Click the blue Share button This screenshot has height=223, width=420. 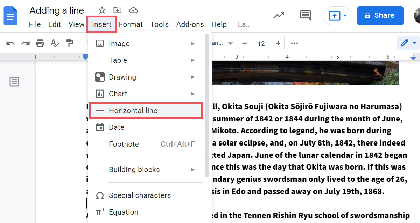tap(380, 15)
